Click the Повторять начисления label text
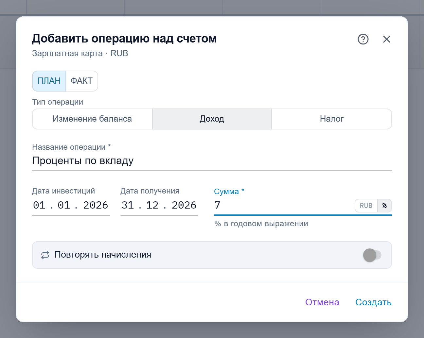Image resolution: width=424 pixels, height=338 pixels. [x=103, y=255]
